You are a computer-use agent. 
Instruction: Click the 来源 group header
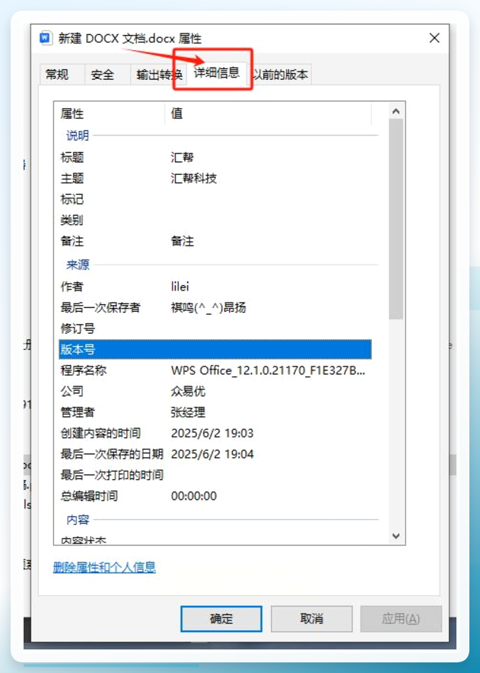pyautogui.click(x=78, y=265)
